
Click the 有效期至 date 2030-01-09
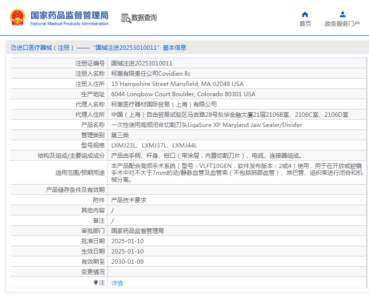[127, 262]
